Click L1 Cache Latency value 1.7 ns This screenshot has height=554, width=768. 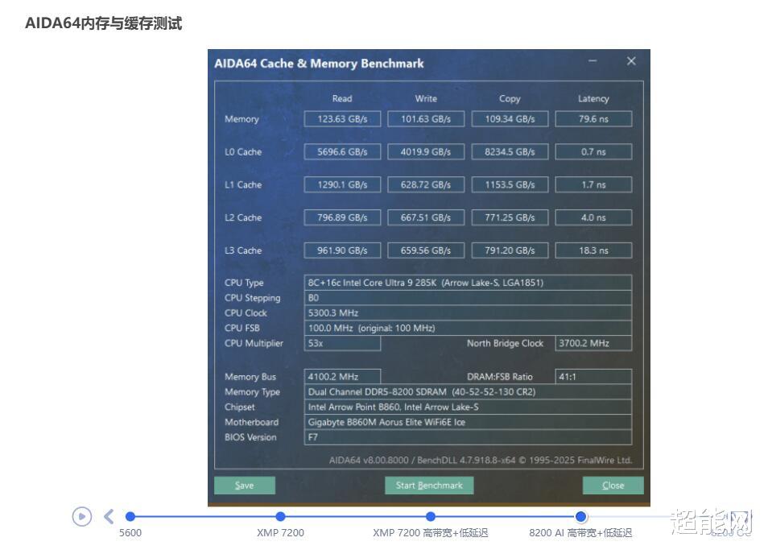click(x=593, y=184)
